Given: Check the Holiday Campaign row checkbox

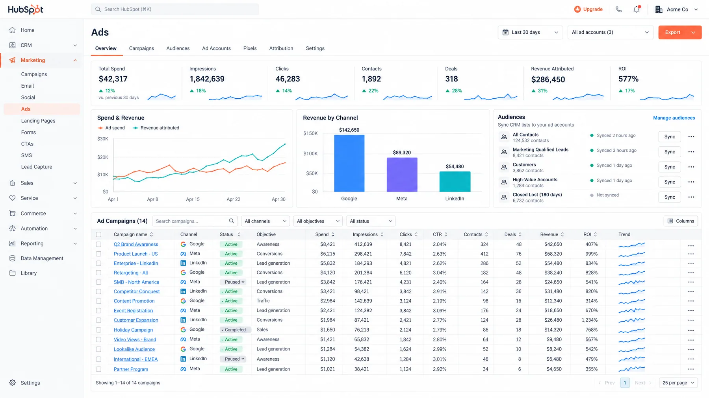Looking at the screenshot, I should (x=98, y=330).
